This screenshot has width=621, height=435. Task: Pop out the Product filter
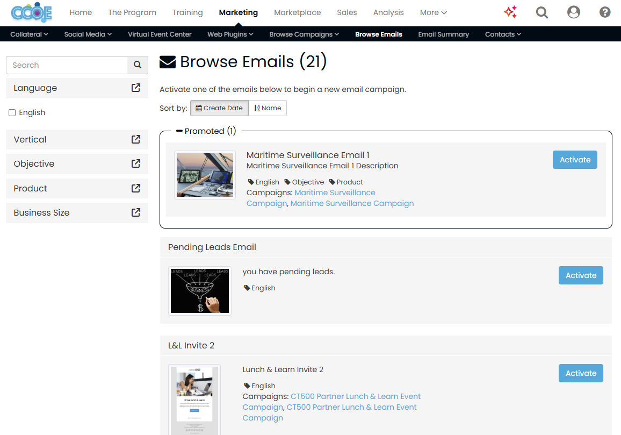(136, 188)
